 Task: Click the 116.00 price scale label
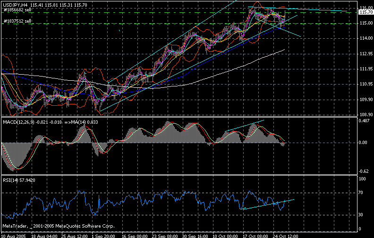pyautogui.click(x=366, y=8)
